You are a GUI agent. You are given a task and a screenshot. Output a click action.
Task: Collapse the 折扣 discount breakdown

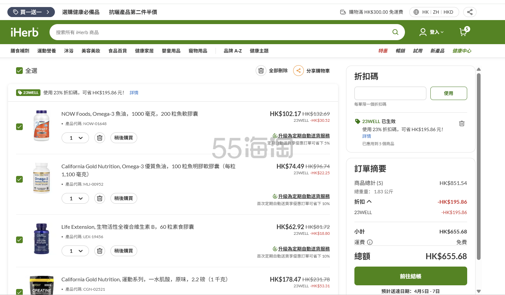point(369,202)
